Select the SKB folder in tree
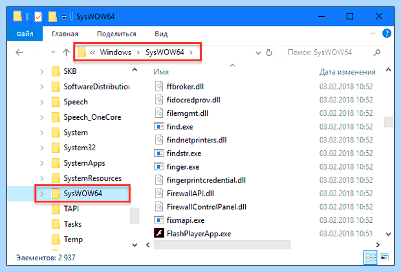The width and height of the screenshot is (401, 272). (x=70, y=71)
